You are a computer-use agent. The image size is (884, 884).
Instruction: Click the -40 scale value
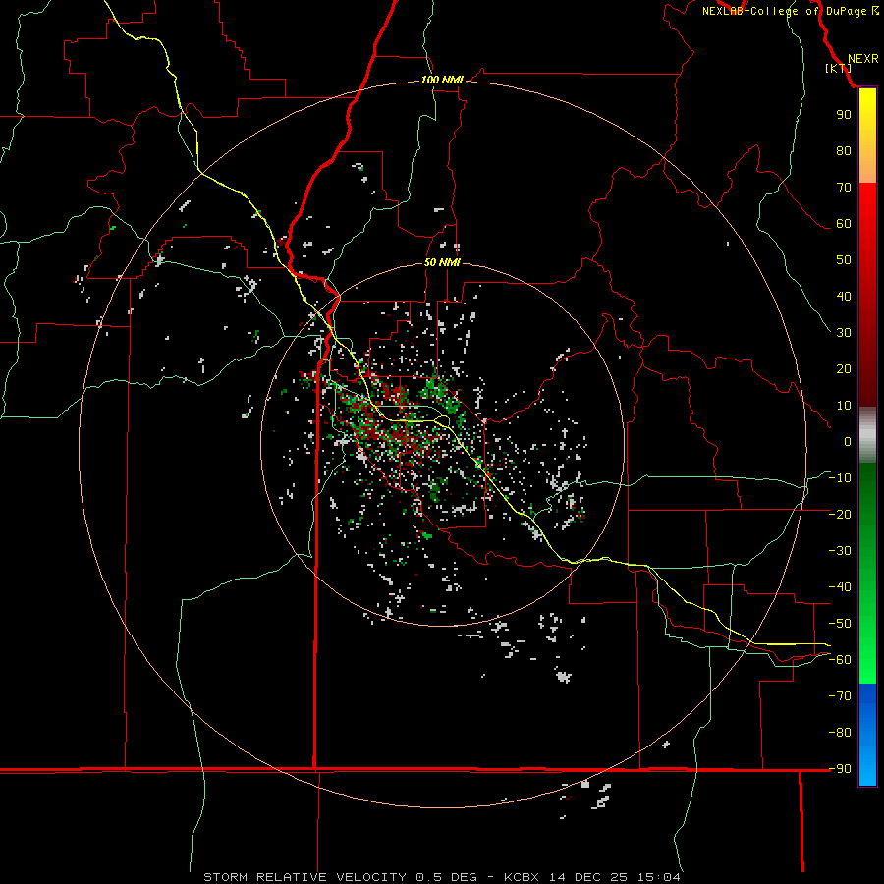[840, 587]
